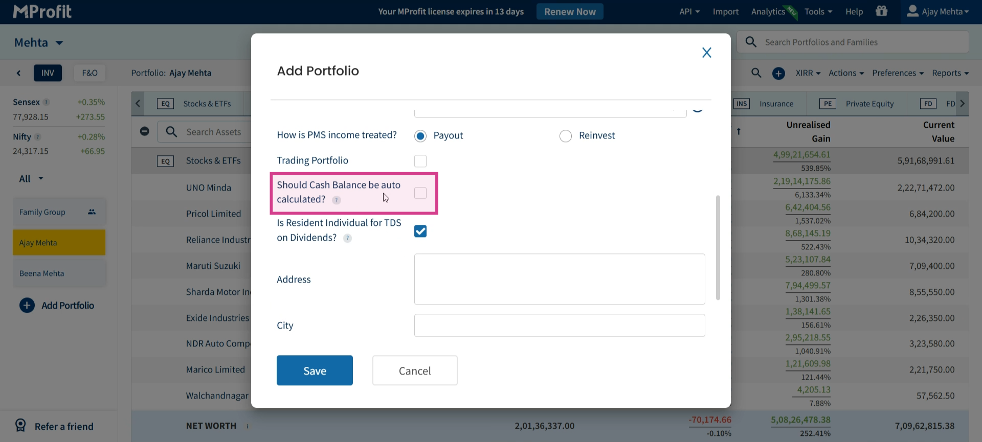This screenshot has height=442, width=982.
Task: Switch to the F&O tab
Action: point(90,73)
